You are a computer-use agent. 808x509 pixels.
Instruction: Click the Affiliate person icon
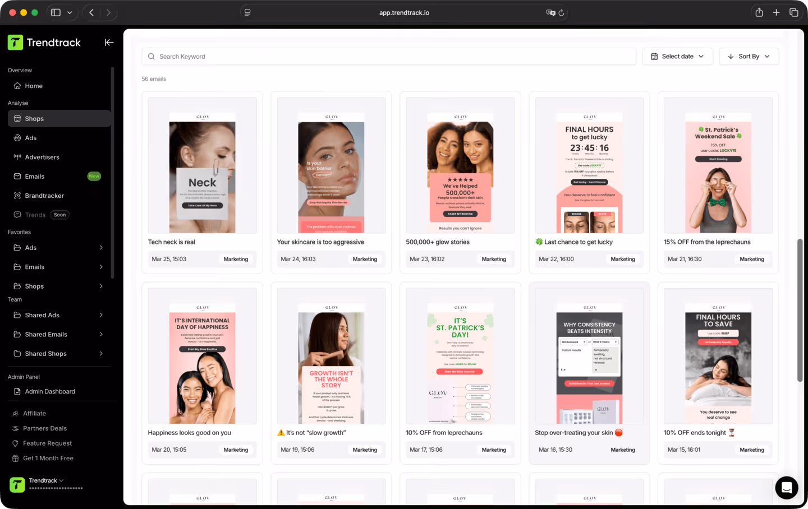pyautogui.click(x=16, y=413)
